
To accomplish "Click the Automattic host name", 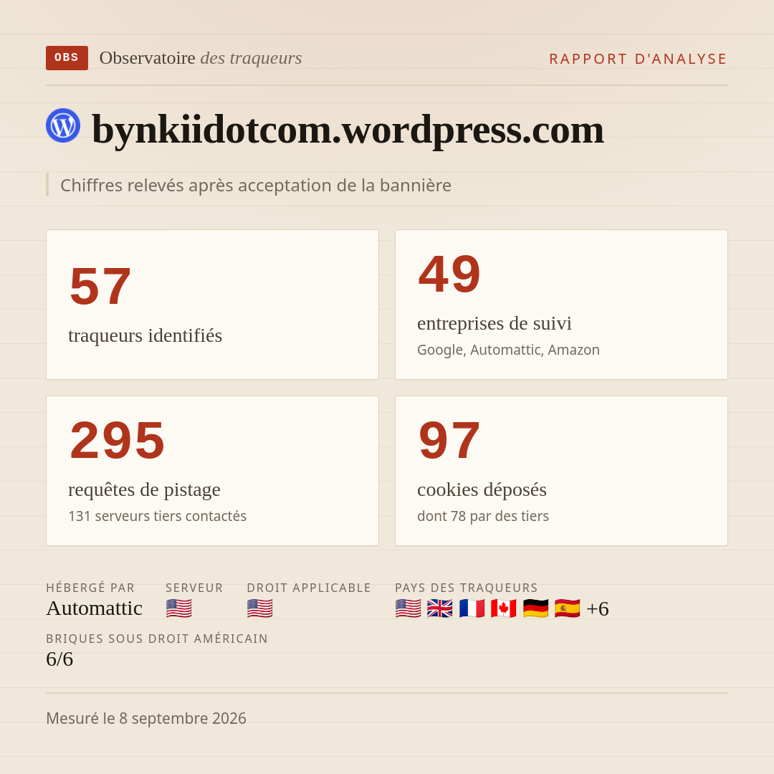I will (95, 608).
